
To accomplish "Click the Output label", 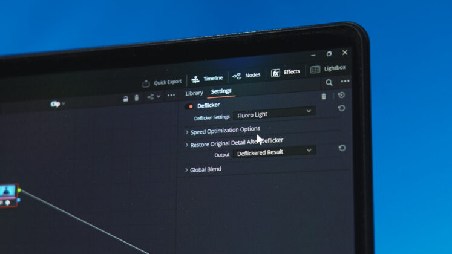I will pyautogui.click(x=222, y=155).
